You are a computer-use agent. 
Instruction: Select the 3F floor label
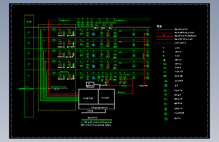(x=29, y=54)
